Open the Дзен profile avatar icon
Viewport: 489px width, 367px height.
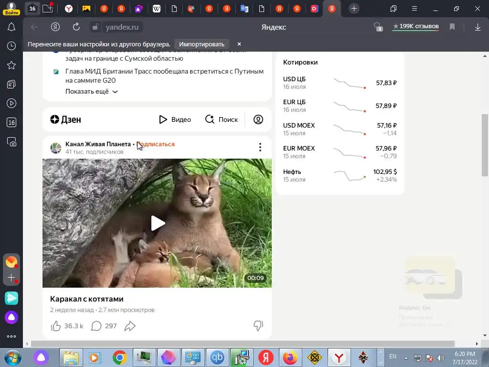click(258, 119)
